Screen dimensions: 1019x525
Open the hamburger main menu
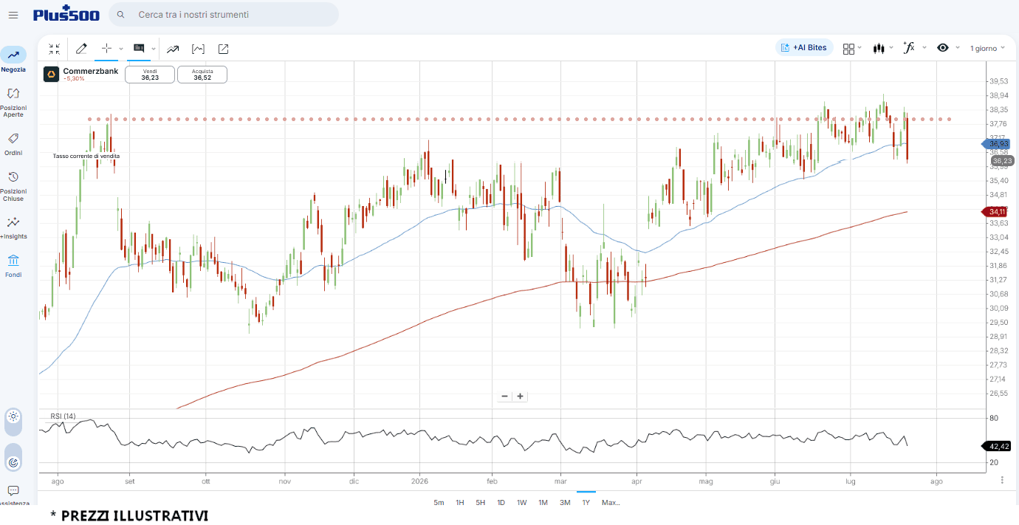click(x=13, y=15)
